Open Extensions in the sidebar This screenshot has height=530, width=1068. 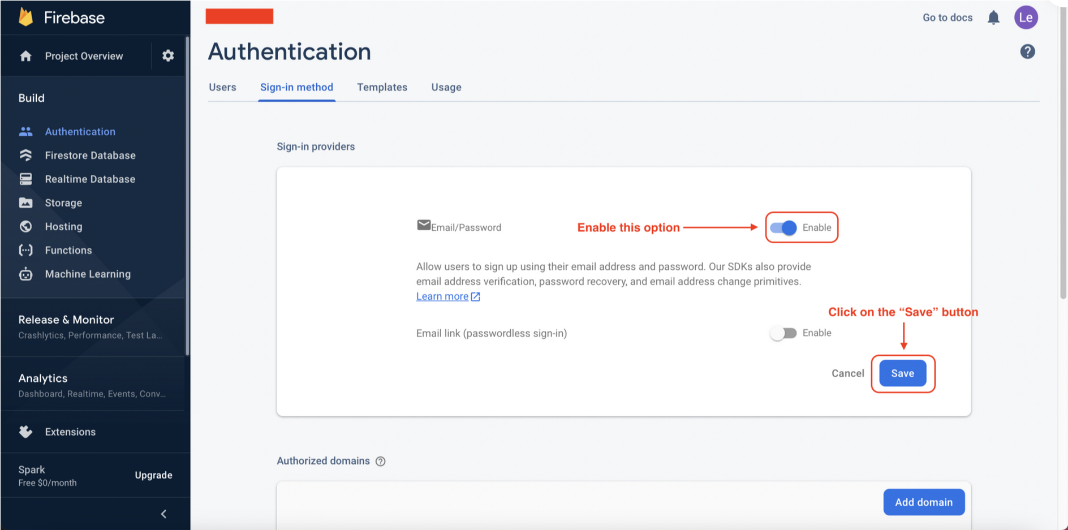pyautogui.click(x=70, y=432)
